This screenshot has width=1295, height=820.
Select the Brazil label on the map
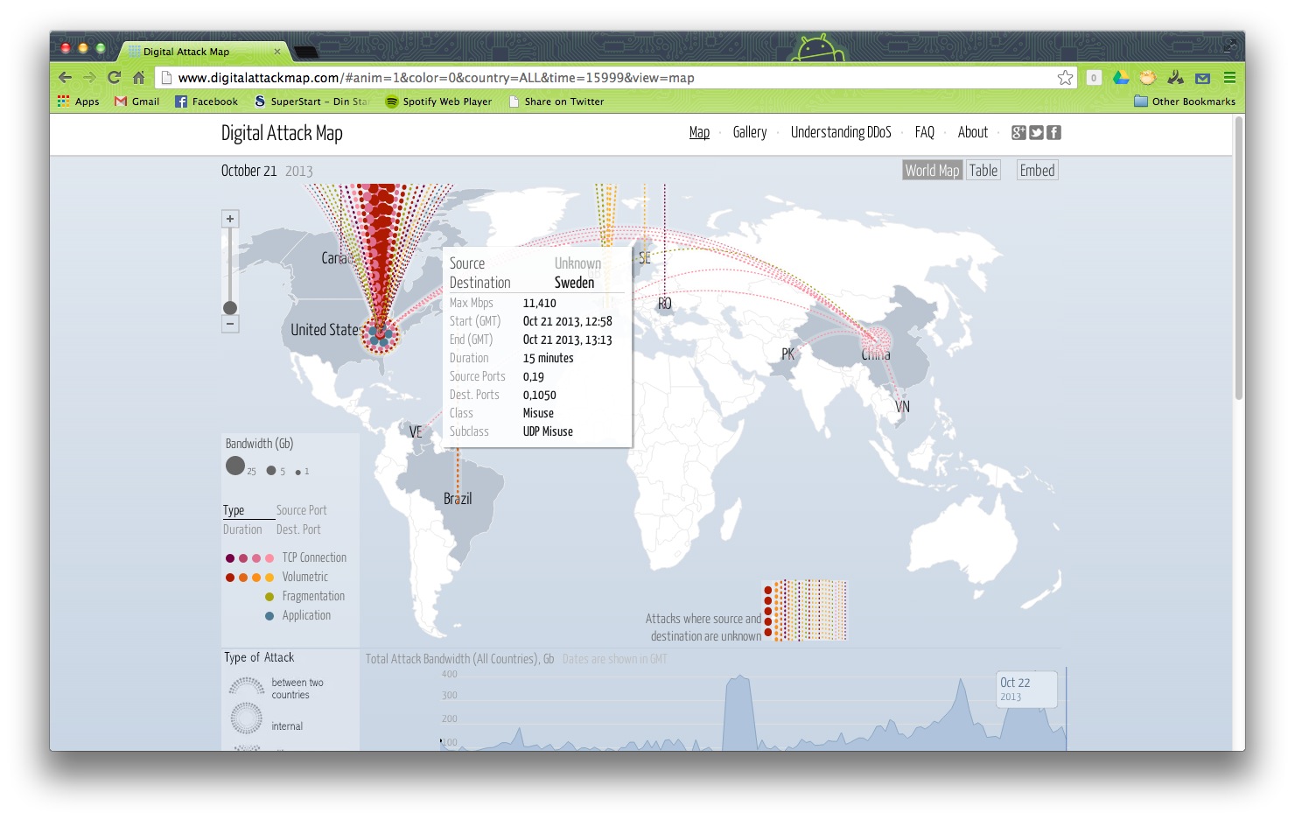[x=458, y=498]
